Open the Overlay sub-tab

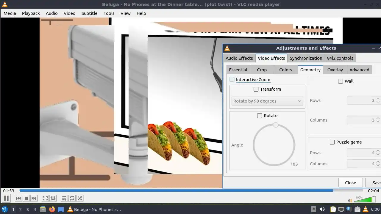[x=335, y=70]
